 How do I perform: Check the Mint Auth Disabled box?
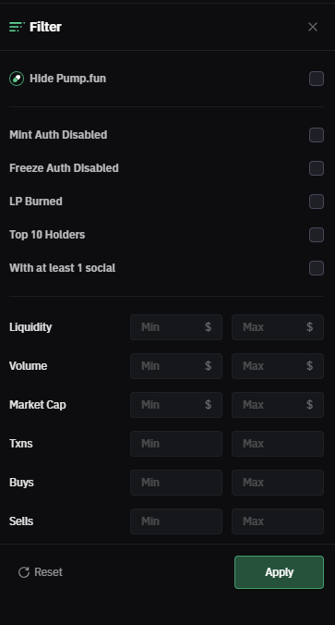click(x=317, y=135)
